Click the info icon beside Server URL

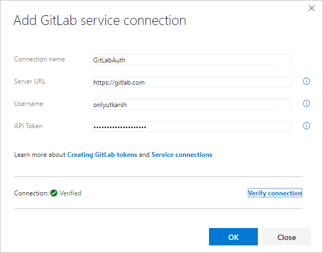[x=306, y=81]
